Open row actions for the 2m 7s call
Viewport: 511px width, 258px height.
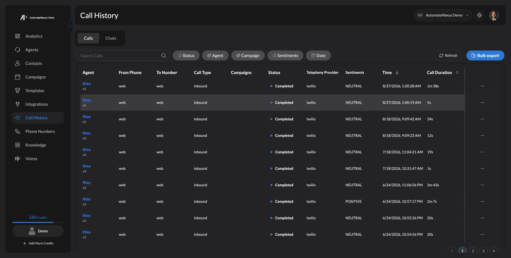[482, 202]
